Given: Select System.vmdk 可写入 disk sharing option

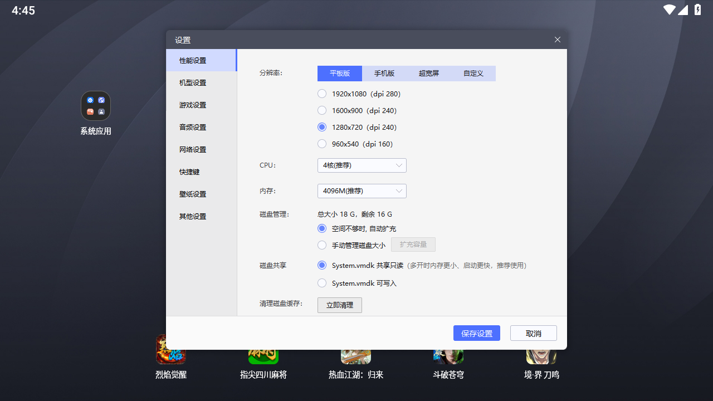Looking at the screenshot, I should 322,283.
